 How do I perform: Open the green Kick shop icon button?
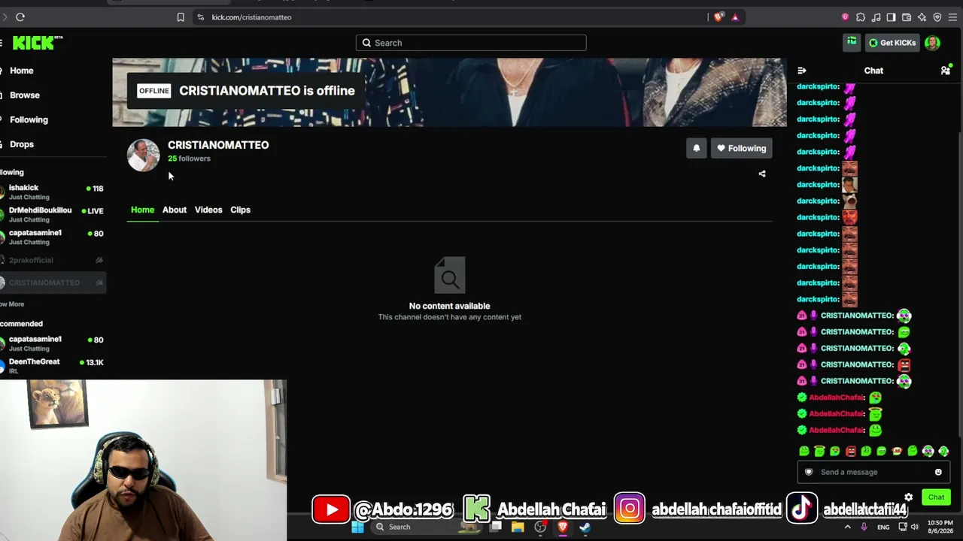[852, 42]
